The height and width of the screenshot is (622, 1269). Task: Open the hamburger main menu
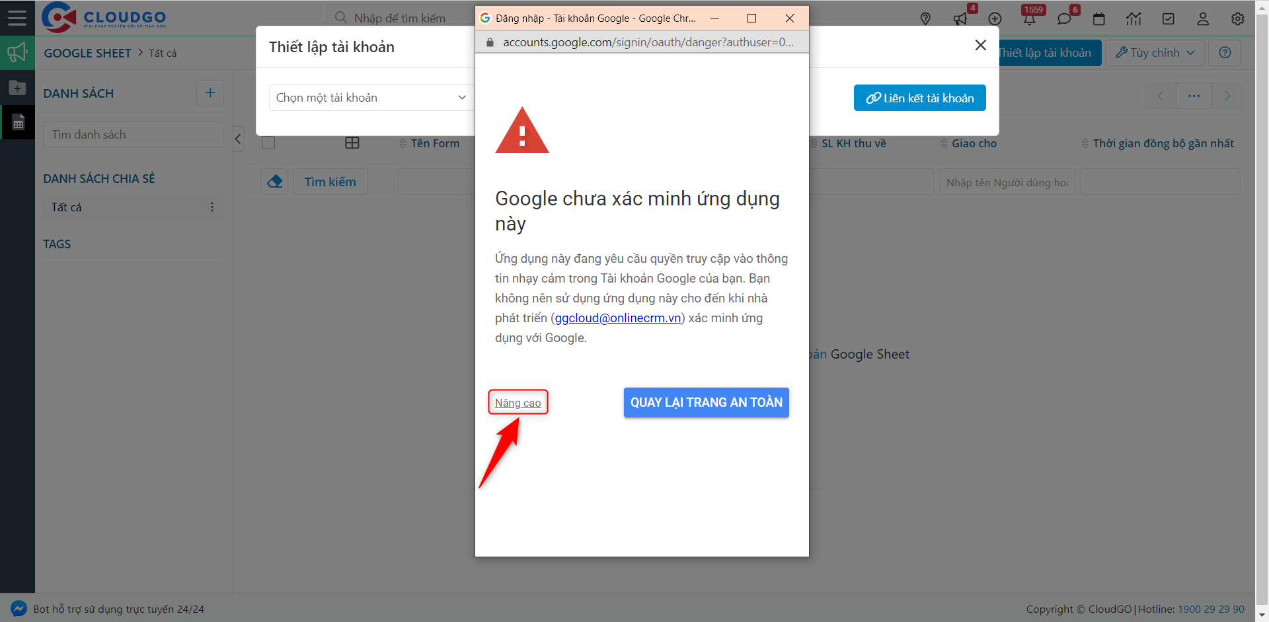[17, 18]
